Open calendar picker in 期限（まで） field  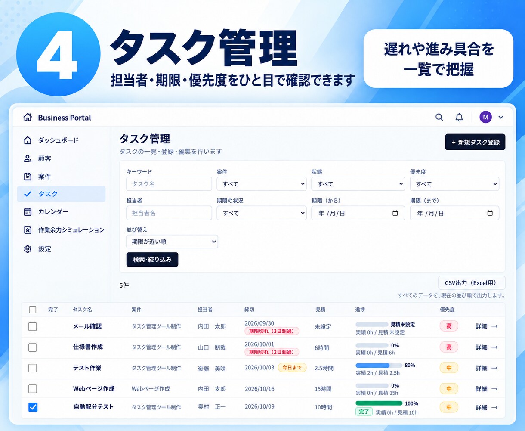point(490,213)
